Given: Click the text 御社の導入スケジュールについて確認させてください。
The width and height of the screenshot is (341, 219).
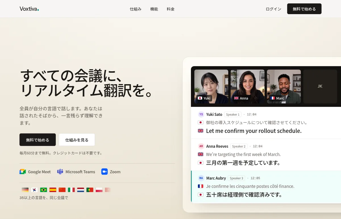Looking at the screenshot, I should [257, 123].
